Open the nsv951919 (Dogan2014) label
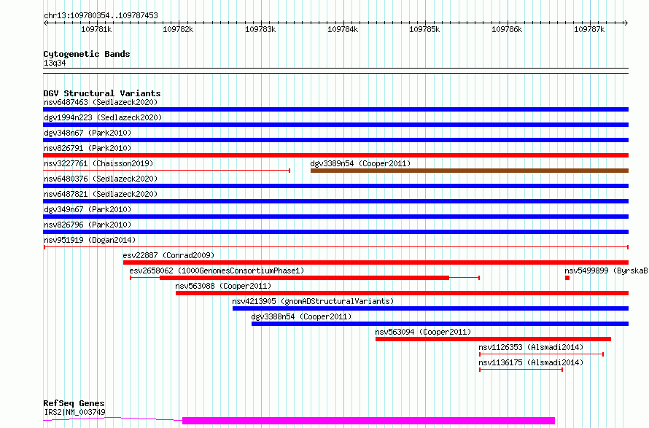 [x=90, y=240]
